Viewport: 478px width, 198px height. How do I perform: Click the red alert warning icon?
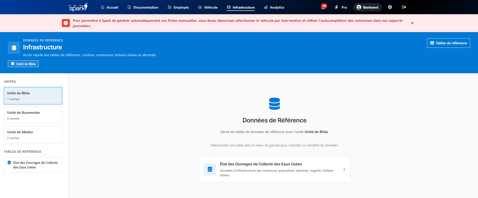click(x=66, y=23)
